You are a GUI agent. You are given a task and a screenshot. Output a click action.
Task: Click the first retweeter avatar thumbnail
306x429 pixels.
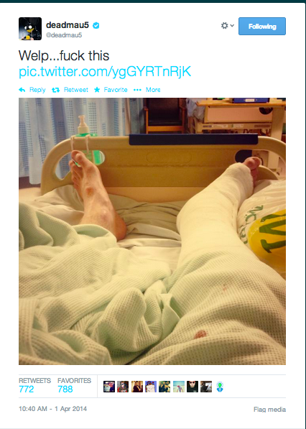click(109, 387)
